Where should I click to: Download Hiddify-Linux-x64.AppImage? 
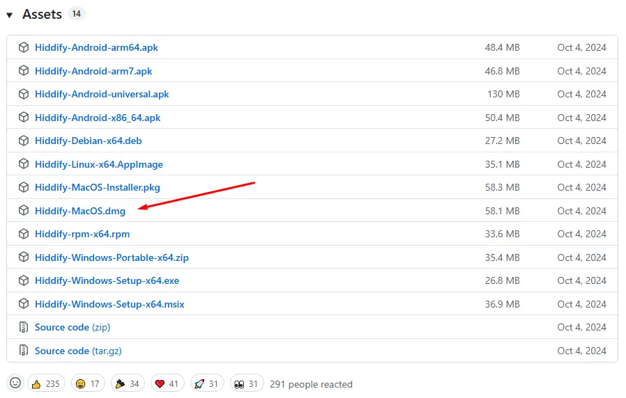pos(98,164)
